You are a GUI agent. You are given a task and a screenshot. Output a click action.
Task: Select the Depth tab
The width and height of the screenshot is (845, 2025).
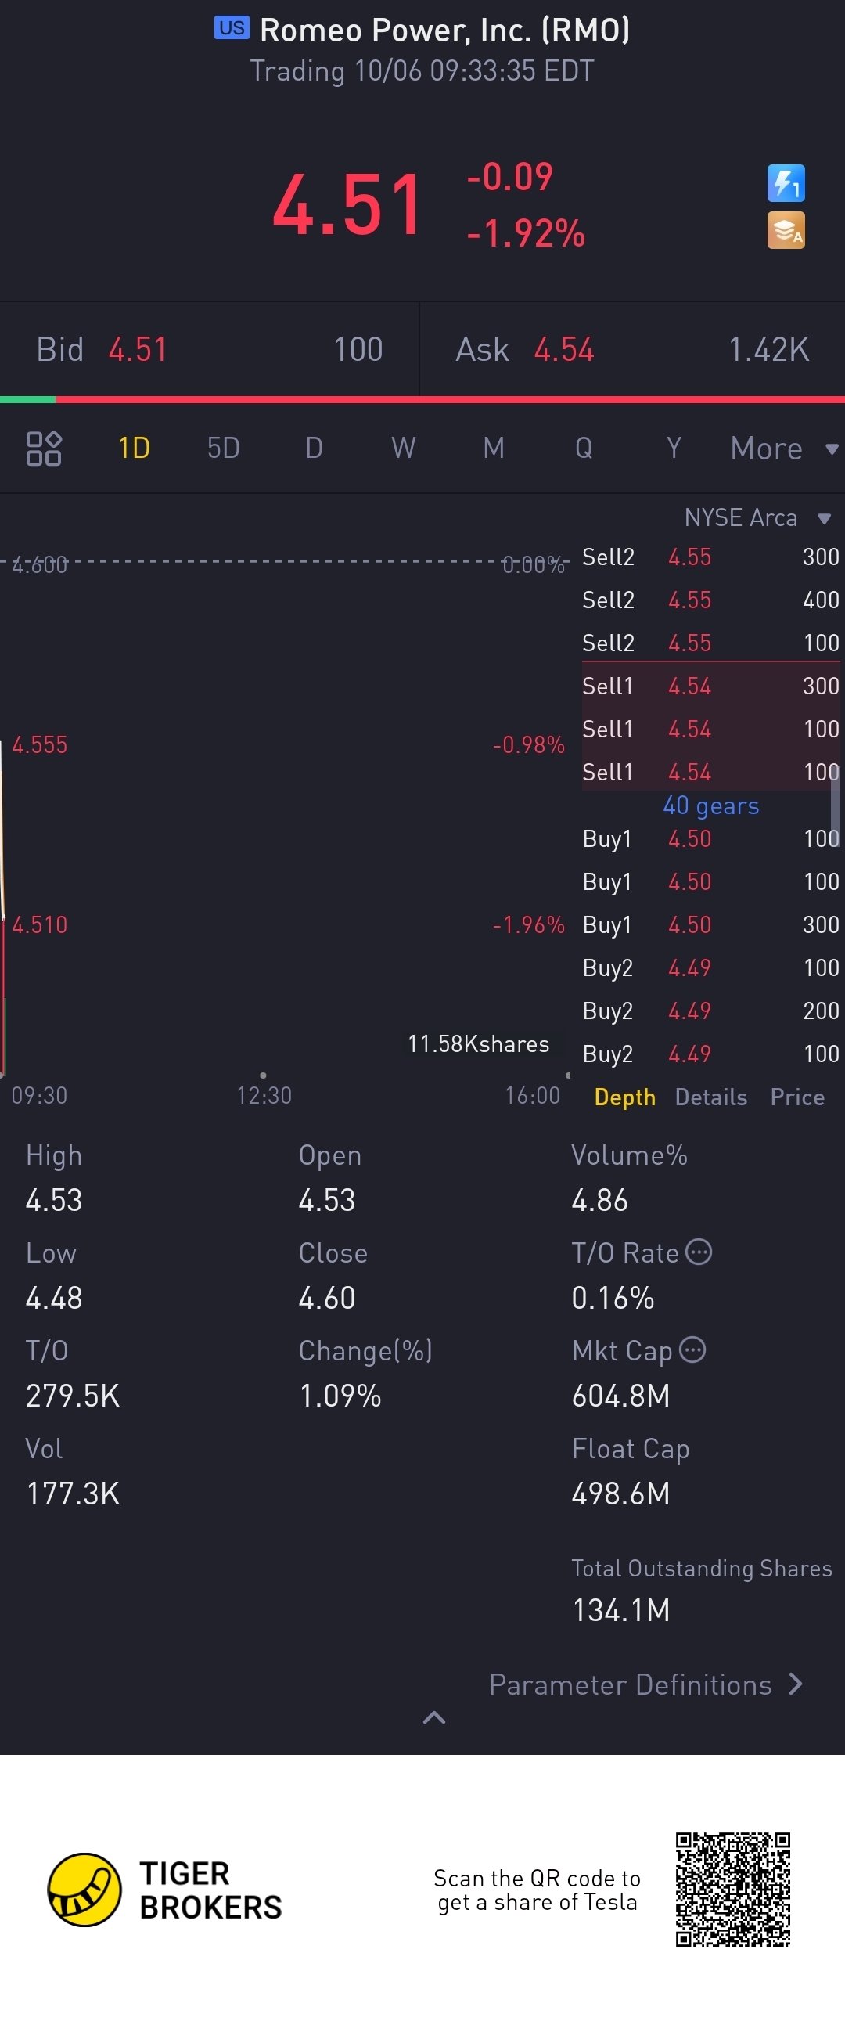coord(625,1097)
